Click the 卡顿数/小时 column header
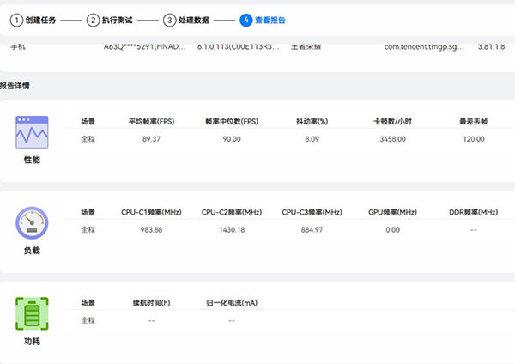The width and height of the screenshot is (515, 364). point(392,121)
